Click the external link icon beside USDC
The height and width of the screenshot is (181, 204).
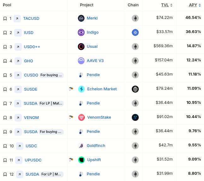pyautogui.click(x=20, y=146)
